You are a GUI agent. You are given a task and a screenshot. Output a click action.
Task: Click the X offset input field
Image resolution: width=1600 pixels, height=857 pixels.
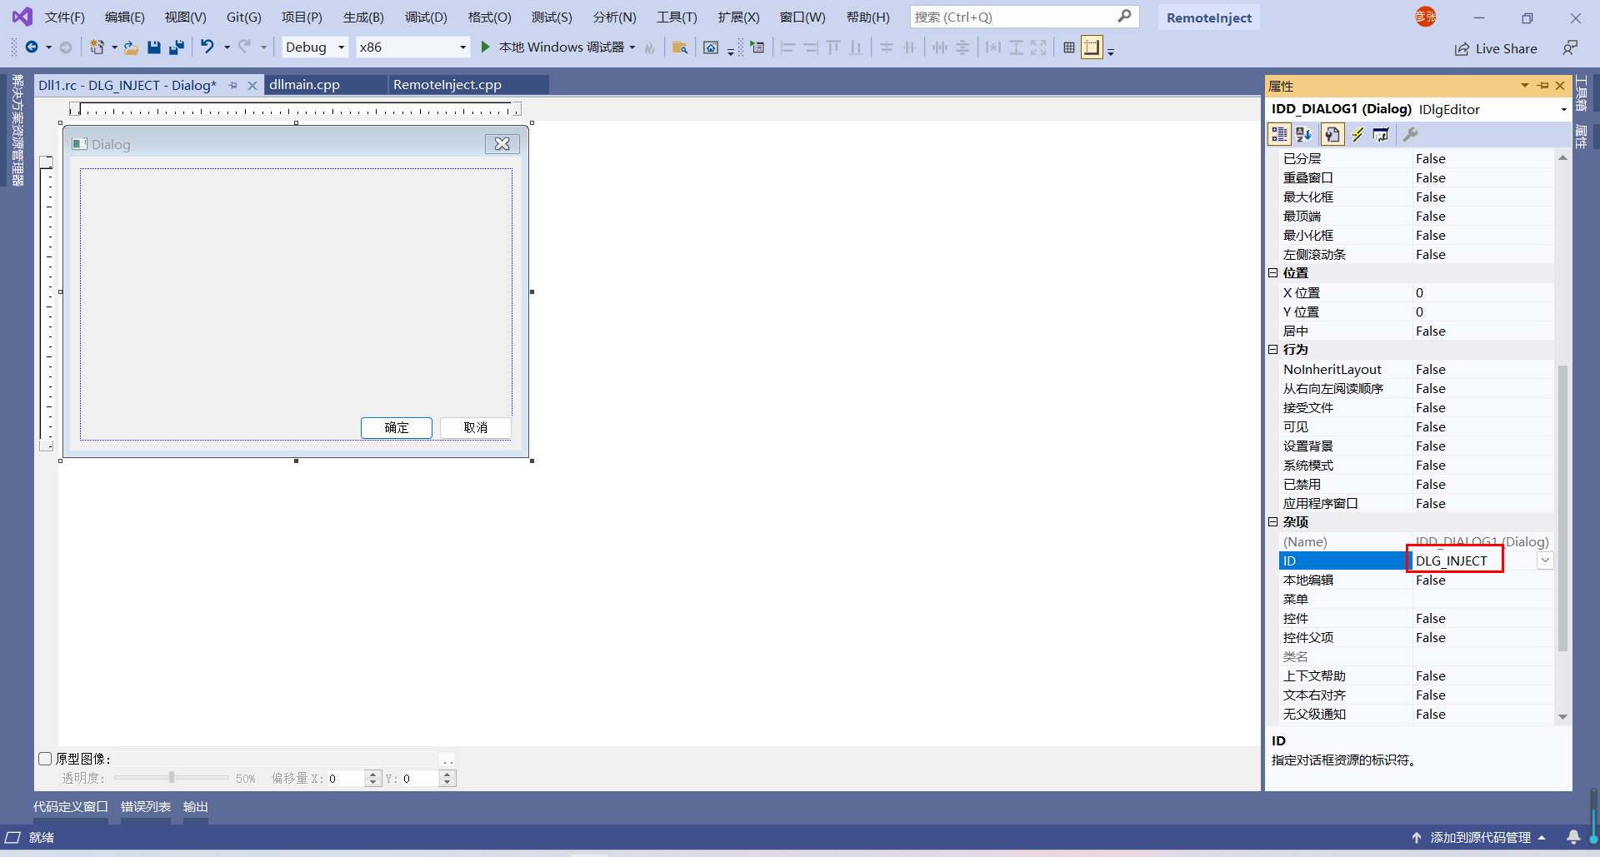click(346, 779)
